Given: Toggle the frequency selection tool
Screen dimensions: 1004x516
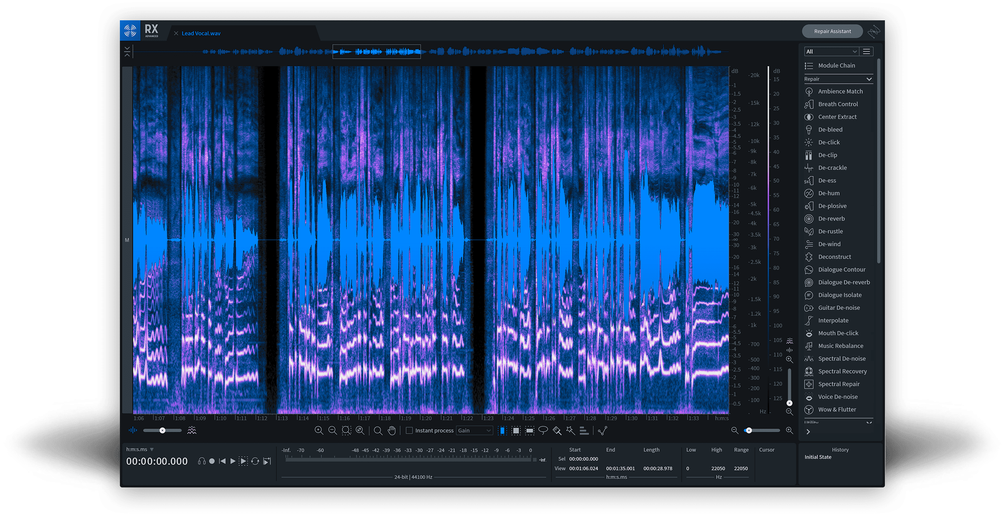Looking at the screenshot, I should point(530,431).
